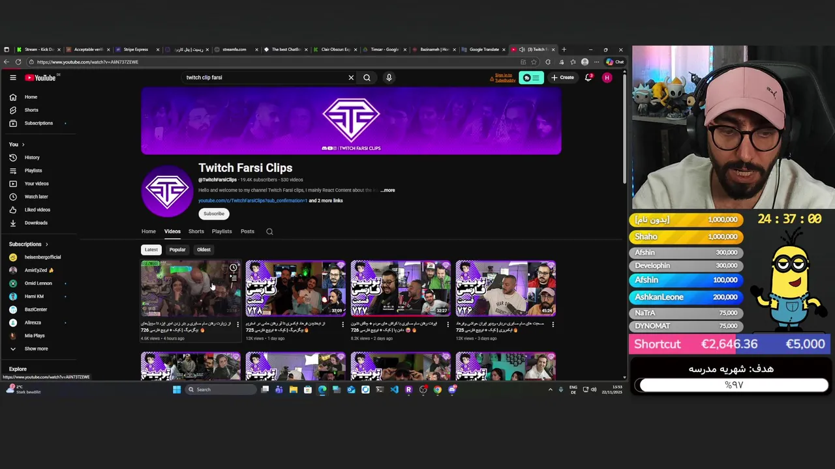
Task: Click the Create button
Action: pos(562,78)
